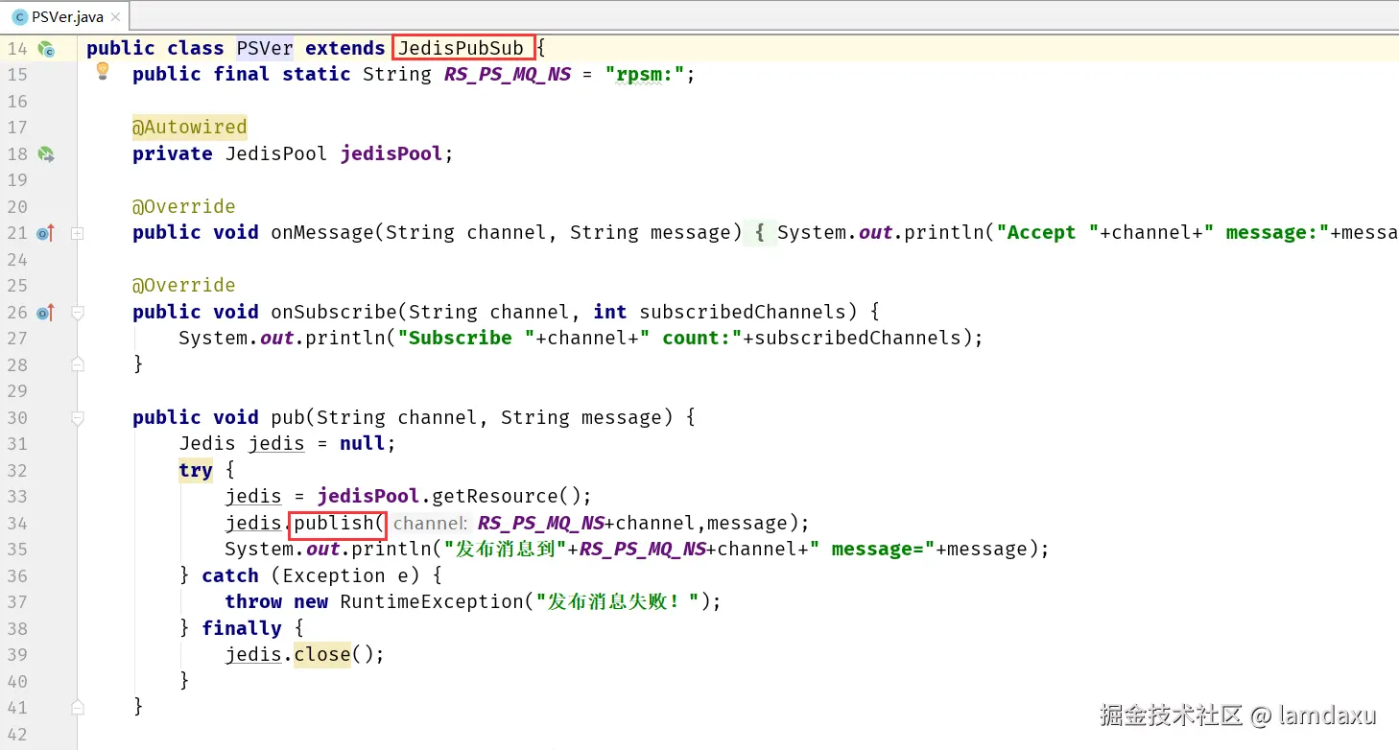Click the RuntimeException class name
The image size is (1399, 750).
click(x=432, y=602)
